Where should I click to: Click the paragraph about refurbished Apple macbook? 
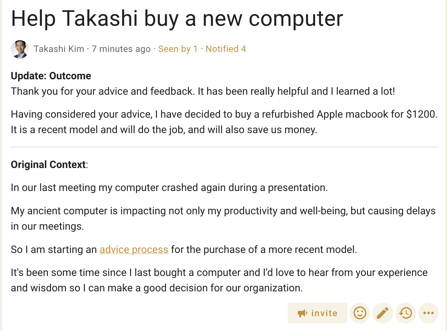224,122
